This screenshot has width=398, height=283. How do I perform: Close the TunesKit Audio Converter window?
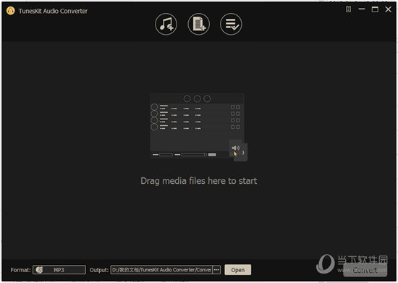[388, 9]
